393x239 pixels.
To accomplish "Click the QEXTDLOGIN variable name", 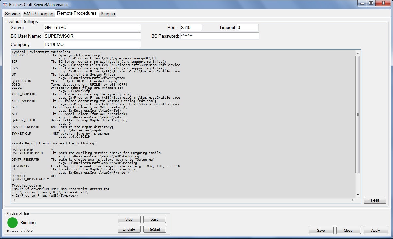I will tap(22, 81).
